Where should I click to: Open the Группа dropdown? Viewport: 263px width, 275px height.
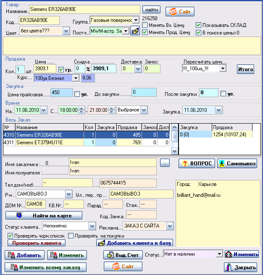click(136, 20)
